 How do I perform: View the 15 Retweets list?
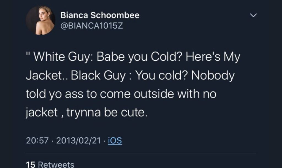coord(50,164)
